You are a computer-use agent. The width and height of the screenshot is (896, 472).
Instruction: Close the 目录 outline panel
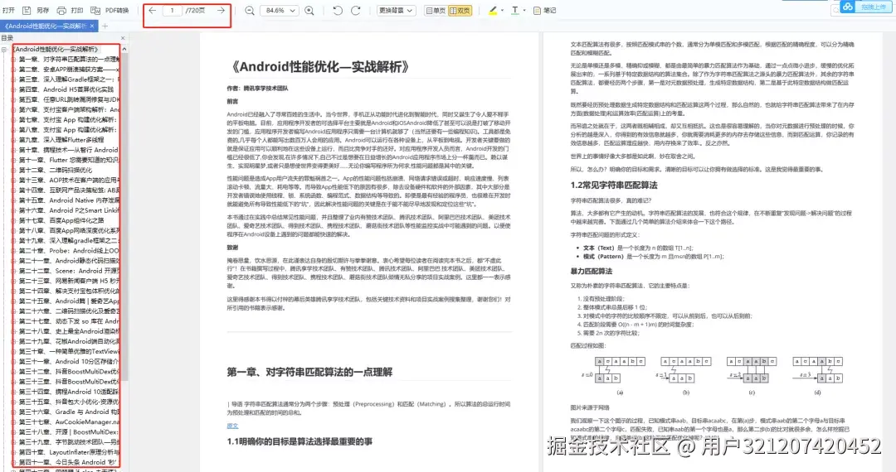(123, 37)
